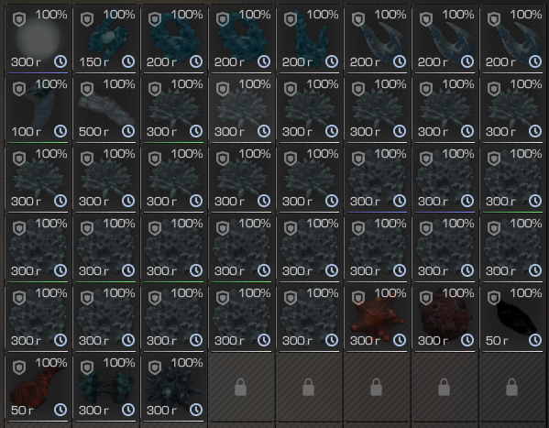Click the clock icon on 100г item
549x428 pixels.
60,131
